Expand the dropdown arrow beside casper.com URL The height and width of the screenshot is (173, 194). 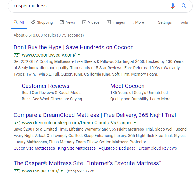(x=62, y=171)
